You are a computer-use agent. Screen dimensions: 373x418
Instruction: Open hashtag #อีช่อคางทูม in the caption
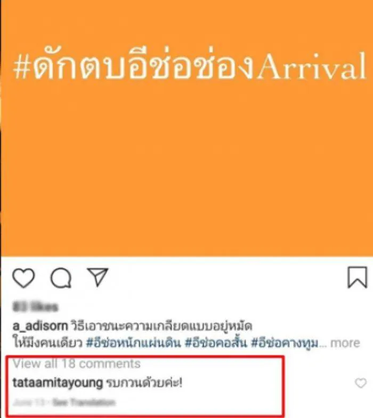pos(285,343)
